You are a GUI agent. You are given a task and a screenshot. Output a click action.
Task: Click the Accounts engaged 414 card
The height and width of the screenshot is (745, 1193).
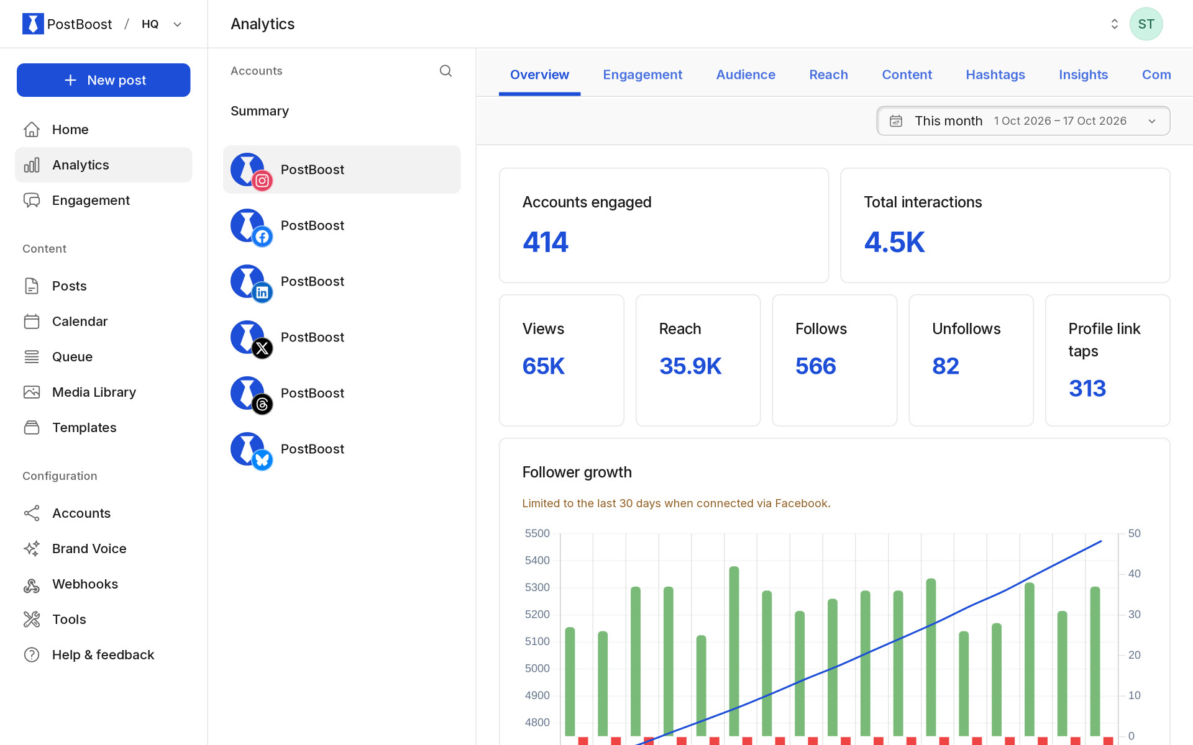[664, 225]
